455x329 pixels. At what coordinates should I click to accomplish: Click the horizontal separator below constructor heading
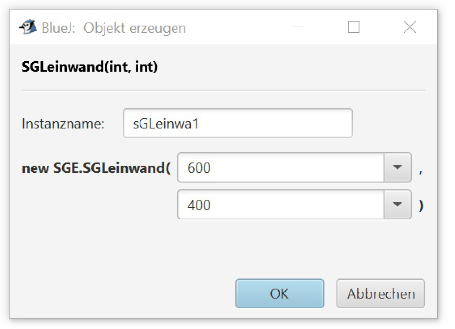pos(223,90)
